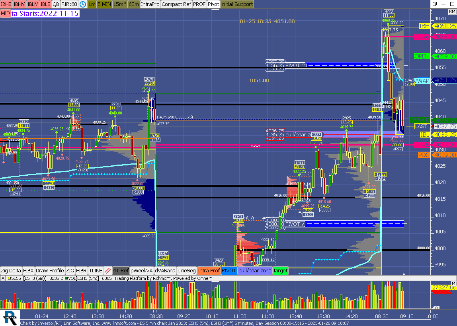Toggle the bull/bear zone button
This screenshot has height=326, width=457.
255,271
